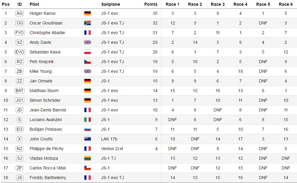Open pilot Mike Young's entry

coord(41,71)
